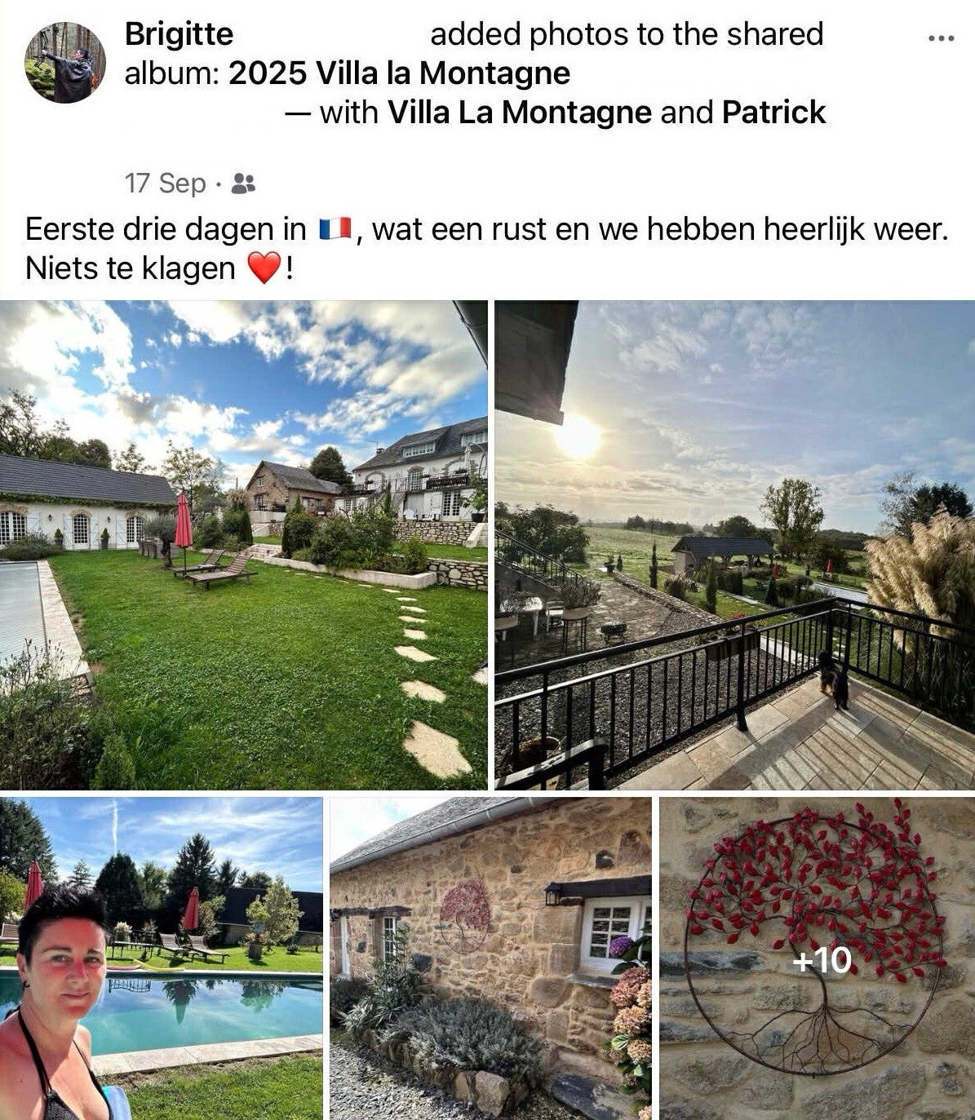Open the poolside selfie photo
975x1120 pixels.
pos(162,958)
